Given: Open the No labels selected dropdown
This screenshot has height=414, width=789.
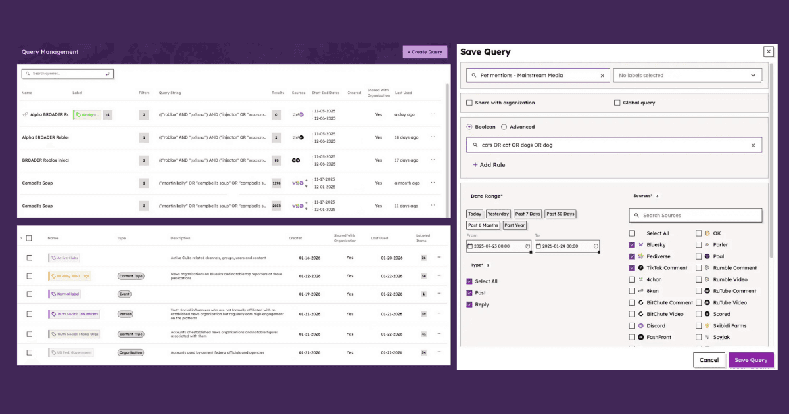Looking at the screenshot, I should pos(688,76).
